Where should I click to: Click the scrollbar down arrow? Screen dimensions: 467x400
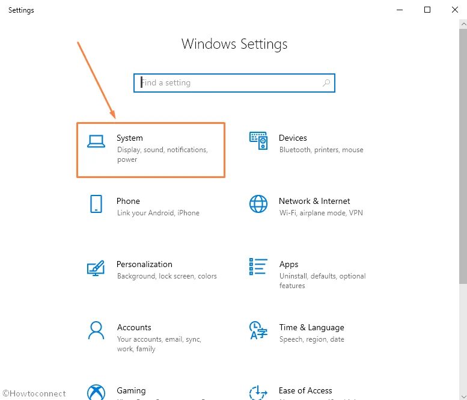463,397
